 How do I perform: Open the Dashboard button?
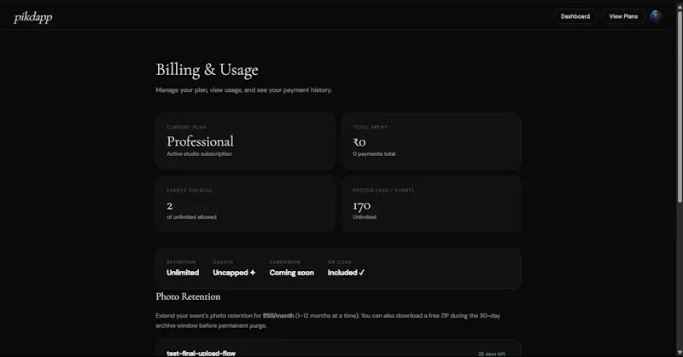coord(575,16)
